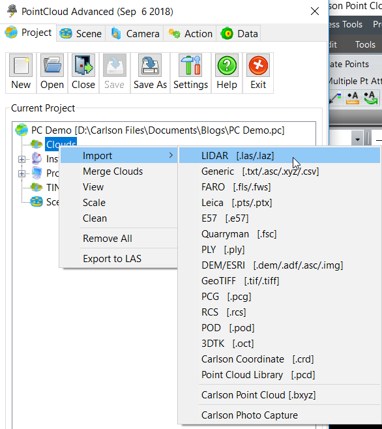Import Generic [.txt/.asc/.xyz/.csv] file
Viewport: 382px width, 429px height.
coord(280,171)
